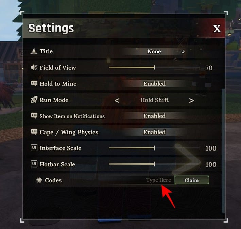This screenshot has height=229, width=241.
Task: Click the UI icon beside Interface Scale
Action: tap(34, 148)
